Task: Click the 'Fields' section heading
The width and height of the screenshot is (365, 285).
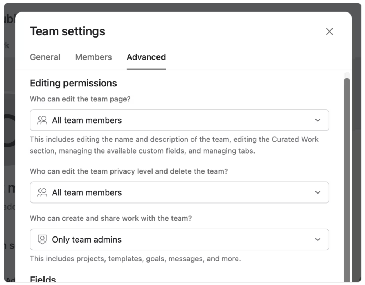Action: tap(43, 279)
